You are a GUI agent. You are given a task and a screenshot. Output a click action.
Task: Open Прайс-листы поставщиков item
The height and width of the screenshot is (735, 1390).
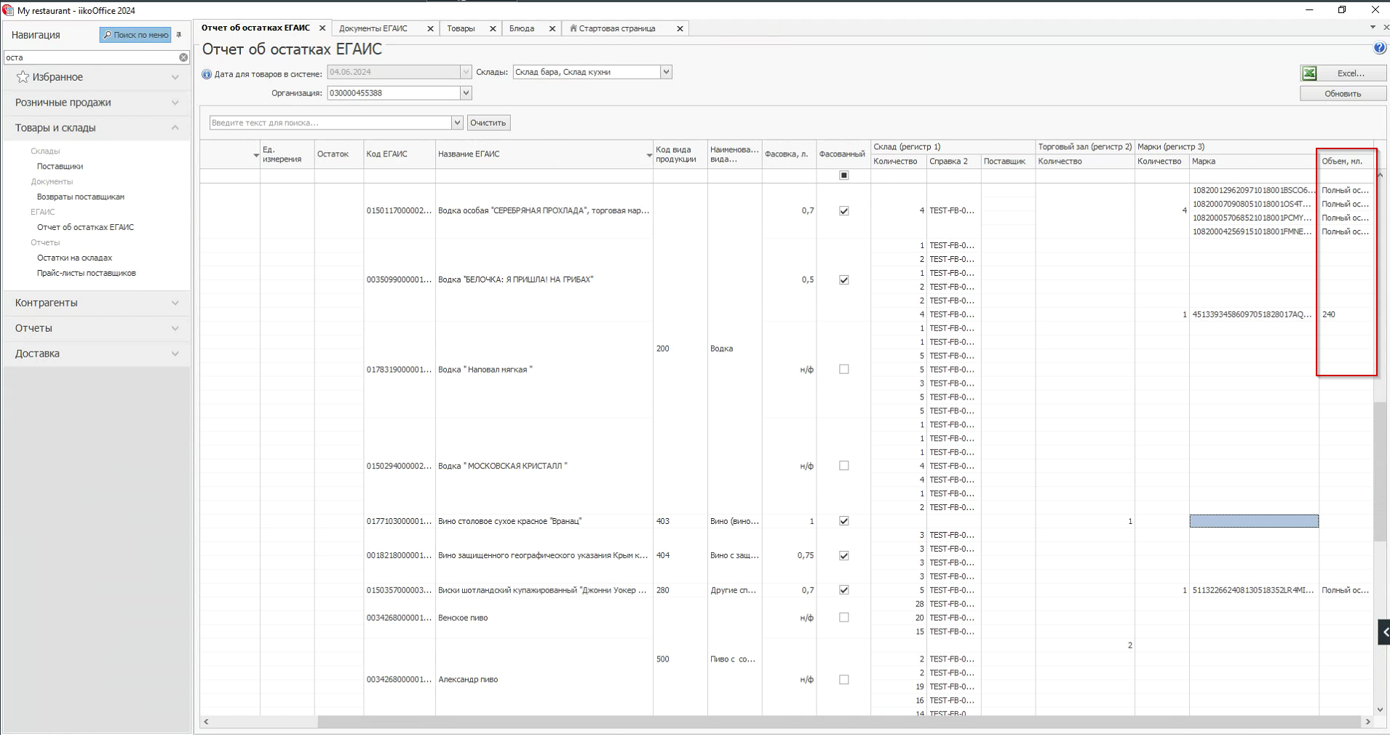point(87,274)
